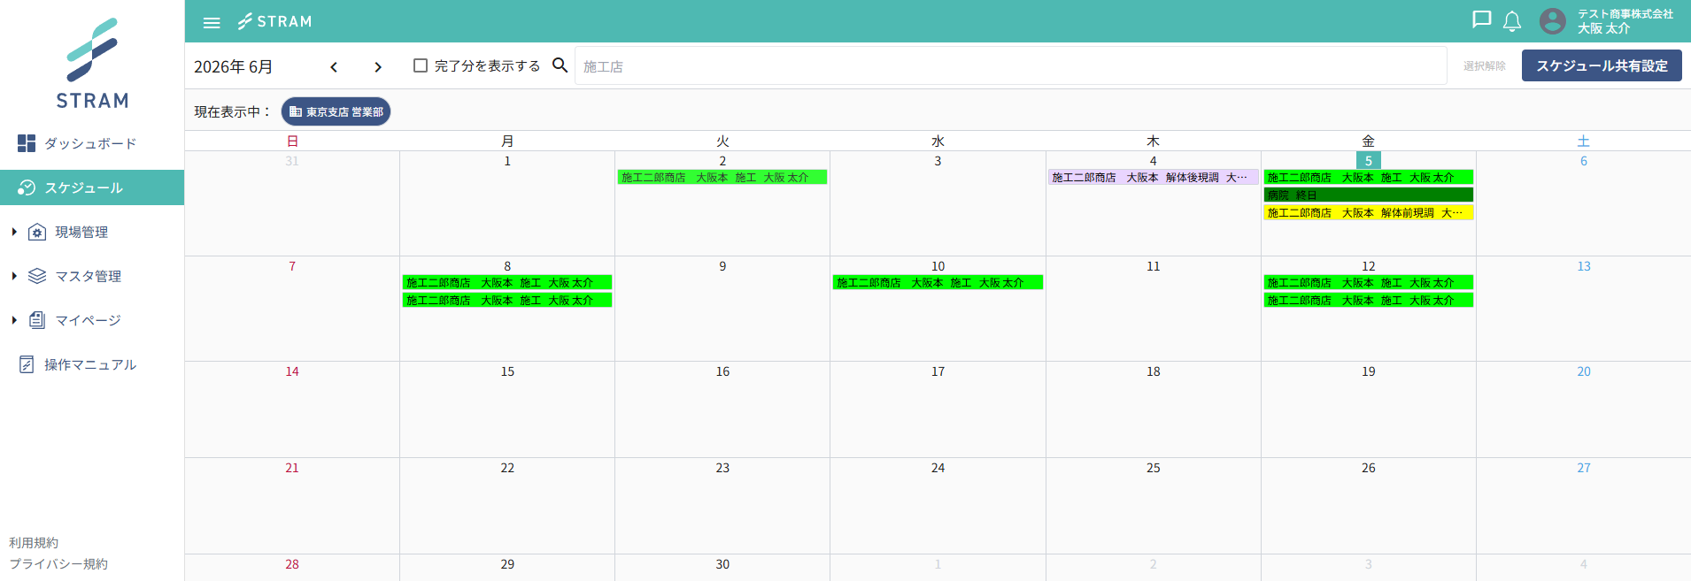Click the マイページ clipboard icon
This screenshot has width=1691, height=581.
[x=37, y=320]
